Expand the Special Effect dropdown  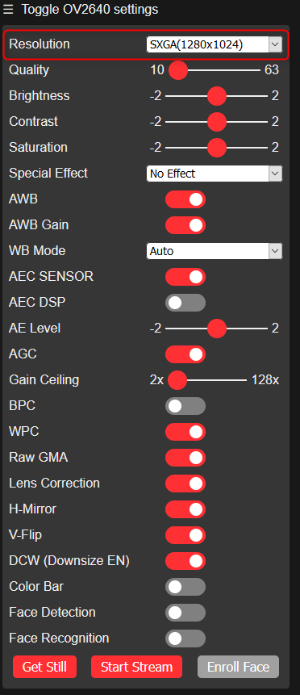click(215, 174)
